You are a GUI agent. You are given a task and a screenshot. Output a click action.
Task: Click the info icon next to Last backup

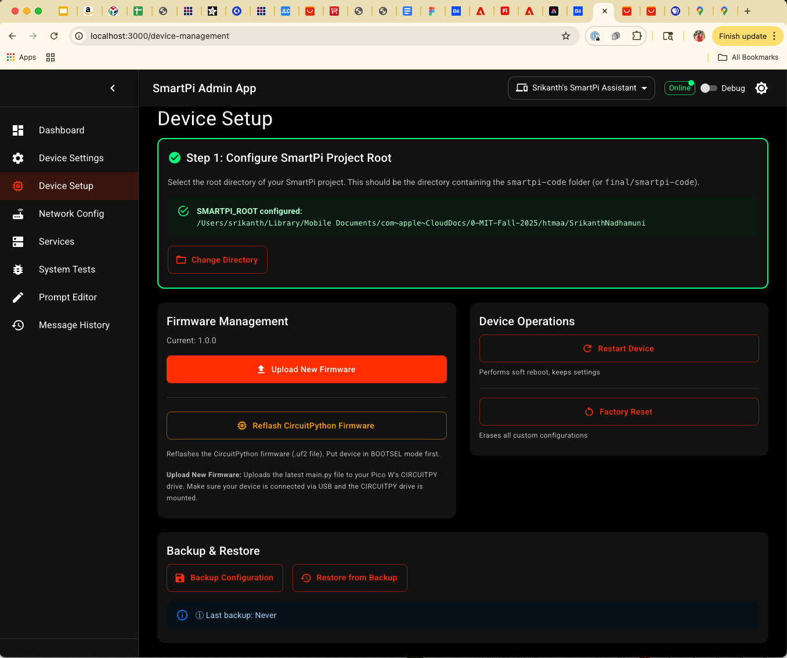pos(182,615)
